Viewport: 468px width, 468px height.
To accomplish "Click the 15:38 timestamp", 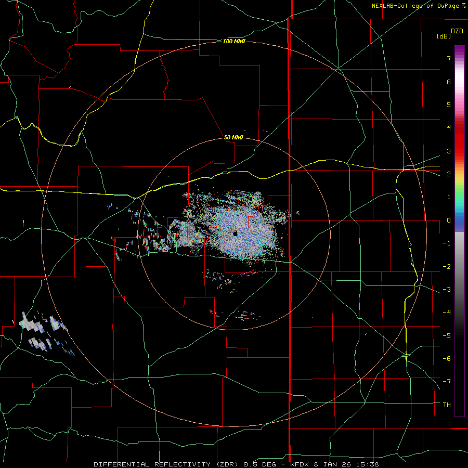I will click(367, 464).
